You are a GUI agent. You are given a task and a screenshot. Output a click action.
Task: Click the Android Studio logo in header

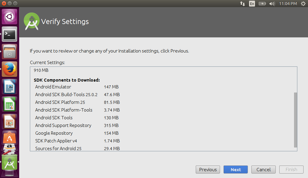(31, 21)
